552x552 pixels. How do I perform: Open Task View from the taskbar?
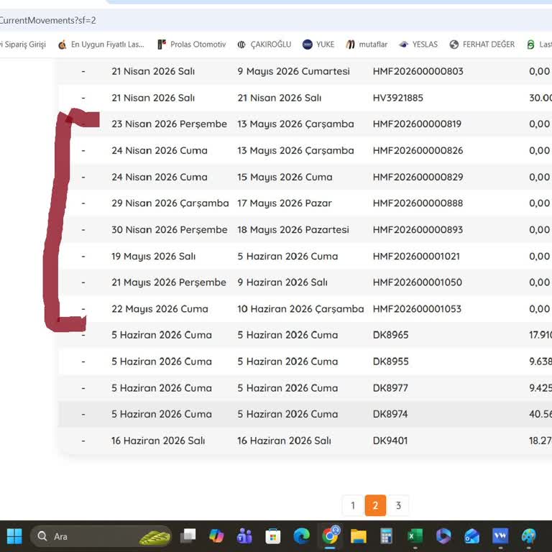tap(188, 536)
